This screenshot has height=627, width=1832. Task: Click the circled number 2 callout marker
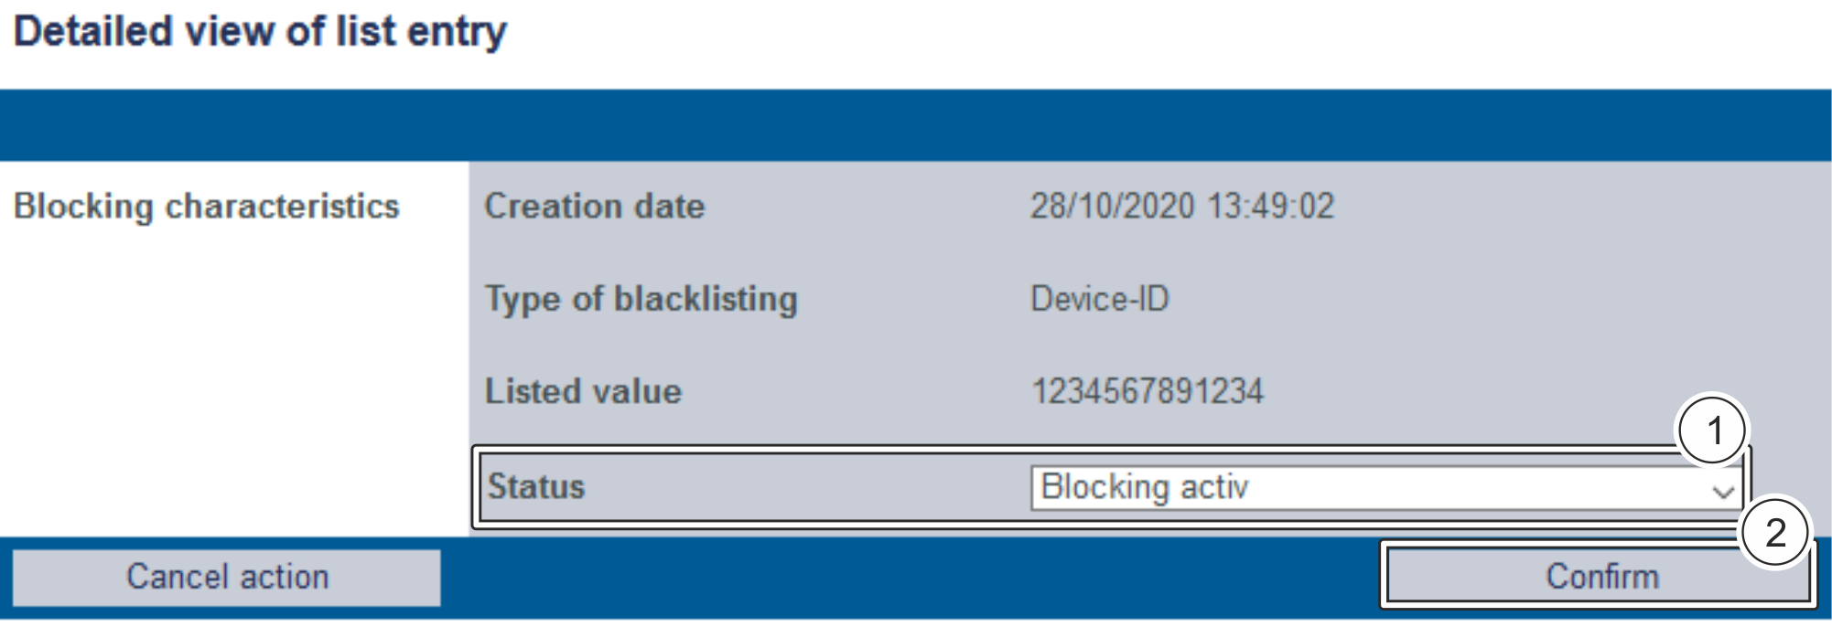click(x=1774, y=533)
